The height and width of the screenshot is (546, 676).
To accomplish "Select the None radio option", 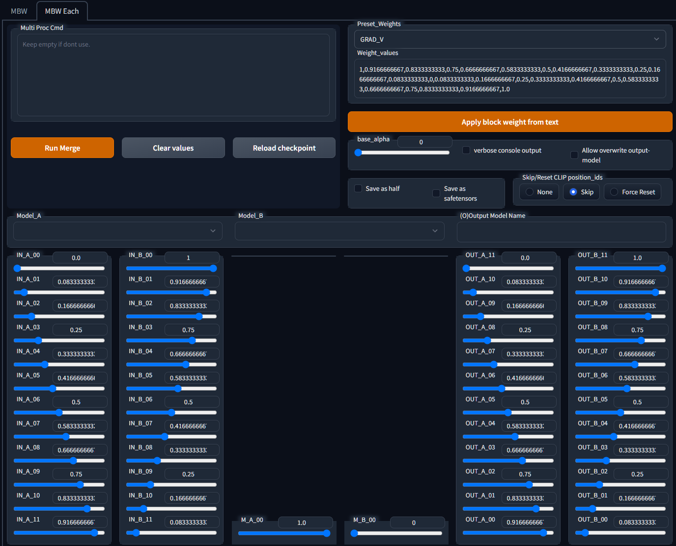I will point(530,192).
